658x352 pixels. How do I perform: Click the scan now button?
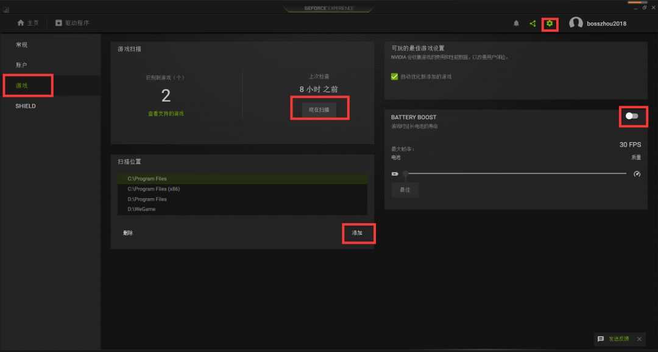(319, 109)
